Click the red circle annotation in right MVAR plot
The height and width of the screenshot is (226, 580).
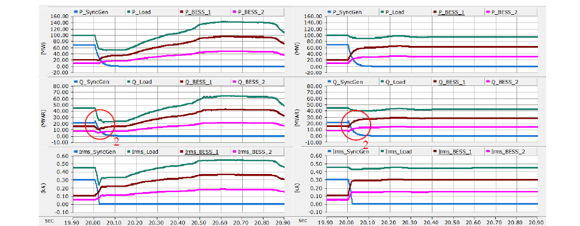pyautogui.click(x=356, y=123)
